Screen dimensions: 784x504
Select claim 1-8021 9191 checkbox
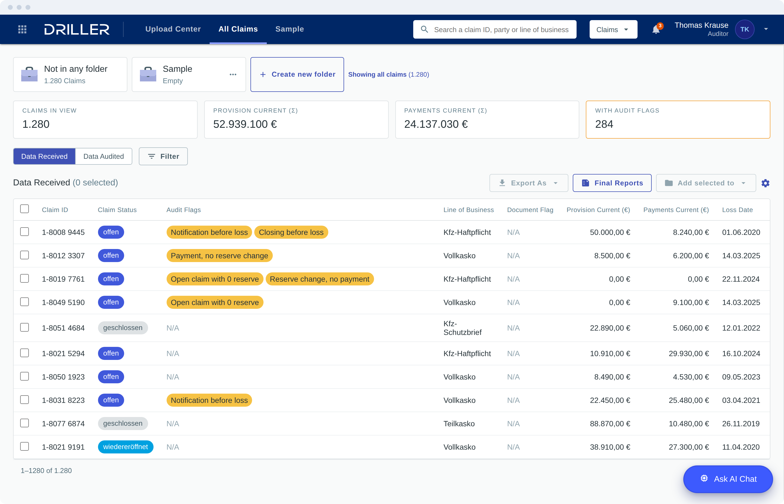coord(24,446)
